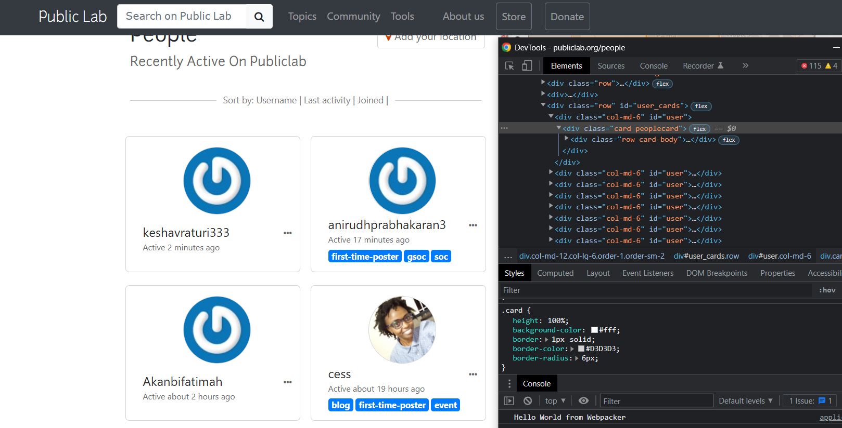Open anirudhprabhakaran3 card options ellipsis
842x428 pixels.
click(473, 225)
